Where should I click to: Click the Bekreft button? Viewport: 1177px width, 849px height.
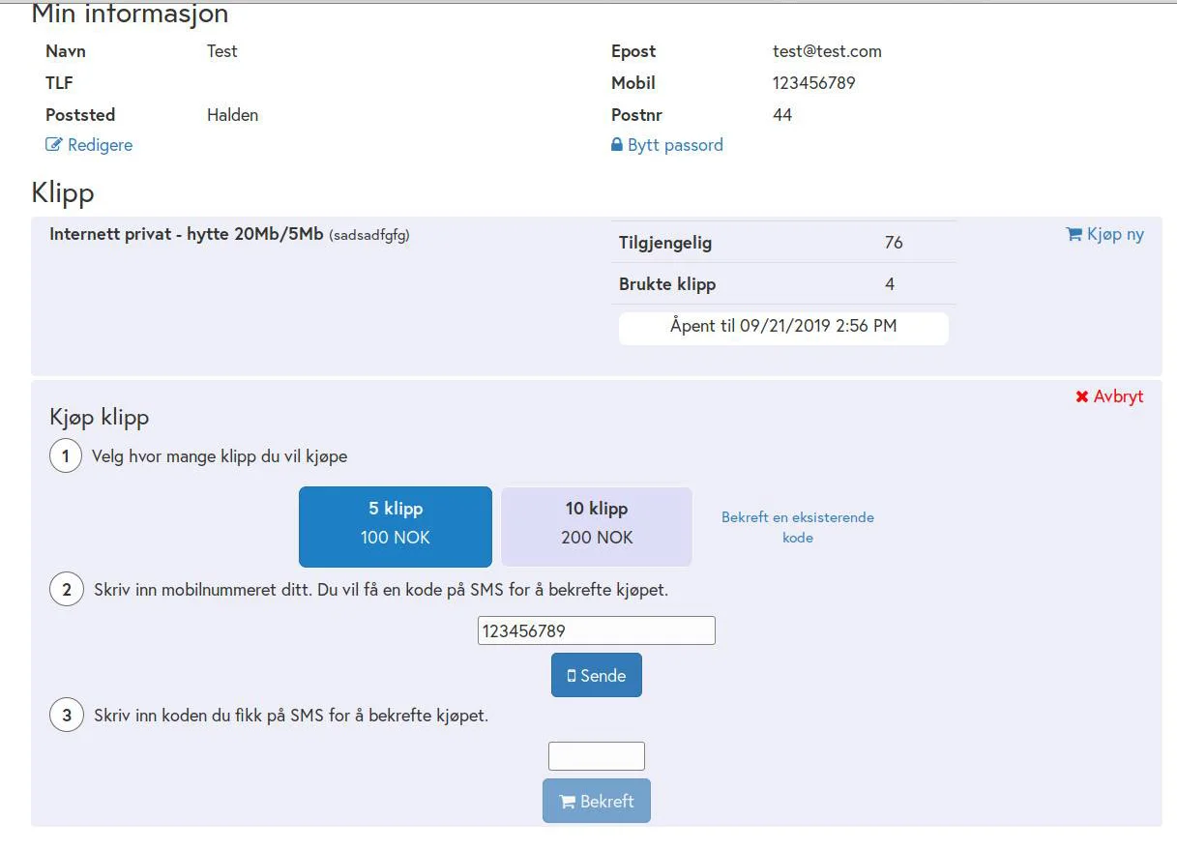[597, 801]
